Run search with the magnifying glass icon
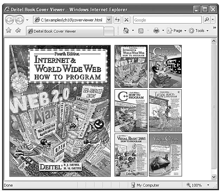This screenshot has width=221, height=194. [207, 20]
